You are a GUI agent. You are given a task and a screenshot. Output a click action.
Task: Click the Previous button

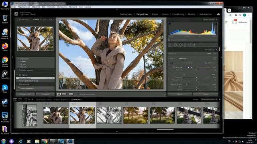coord(180,94)
